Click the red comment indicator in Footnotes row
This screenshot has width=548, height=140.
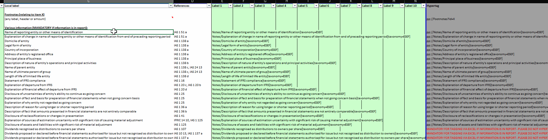[172, 18]
